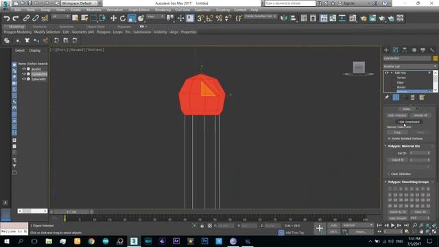Viewport: 439px width, 247px height.
Task: Click the timeline frame slider handle
Action: tap(71, 212)
